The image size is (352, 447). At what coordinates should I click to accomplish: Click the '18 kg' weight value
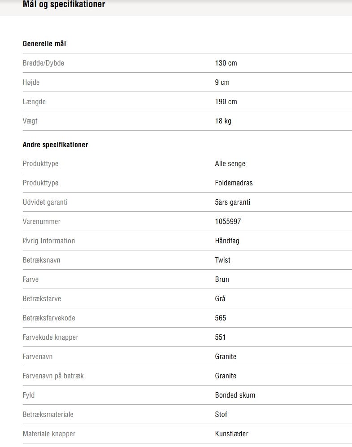point(223,121)
